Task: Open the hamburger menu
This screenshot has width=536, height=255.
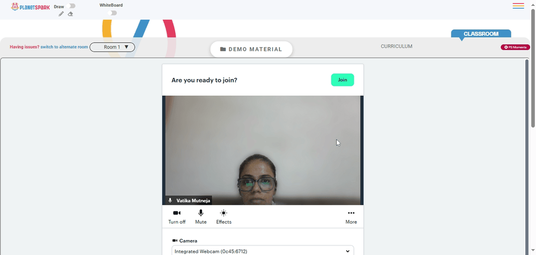Action: 518,6
